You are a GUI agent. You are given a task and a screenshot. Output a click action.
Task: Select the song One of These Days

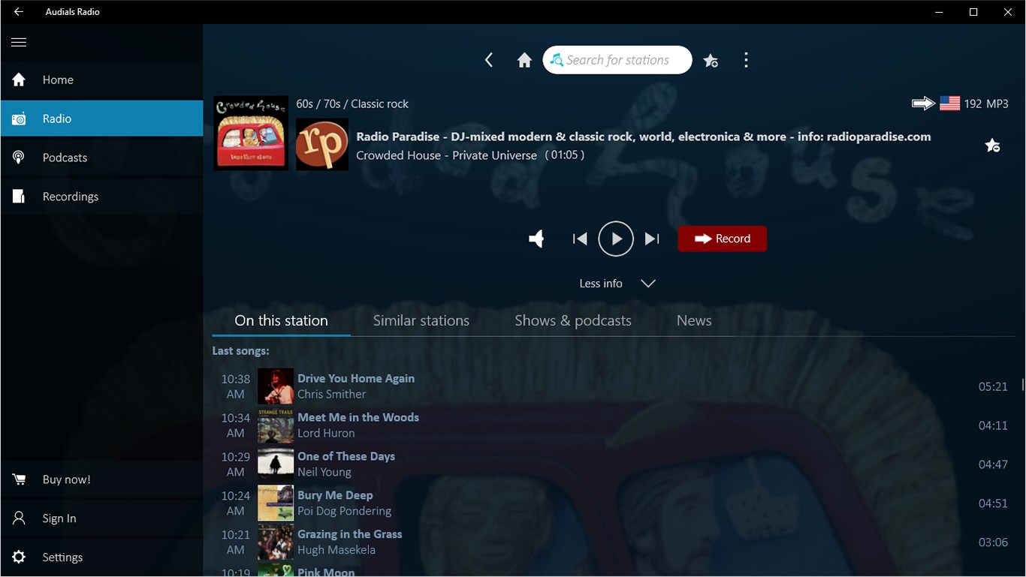[346, 456]
